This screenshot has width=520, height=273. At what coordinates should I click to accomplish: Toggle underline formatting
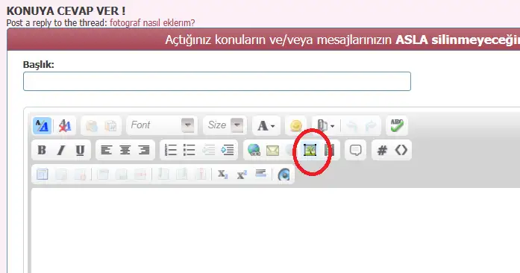80,150
